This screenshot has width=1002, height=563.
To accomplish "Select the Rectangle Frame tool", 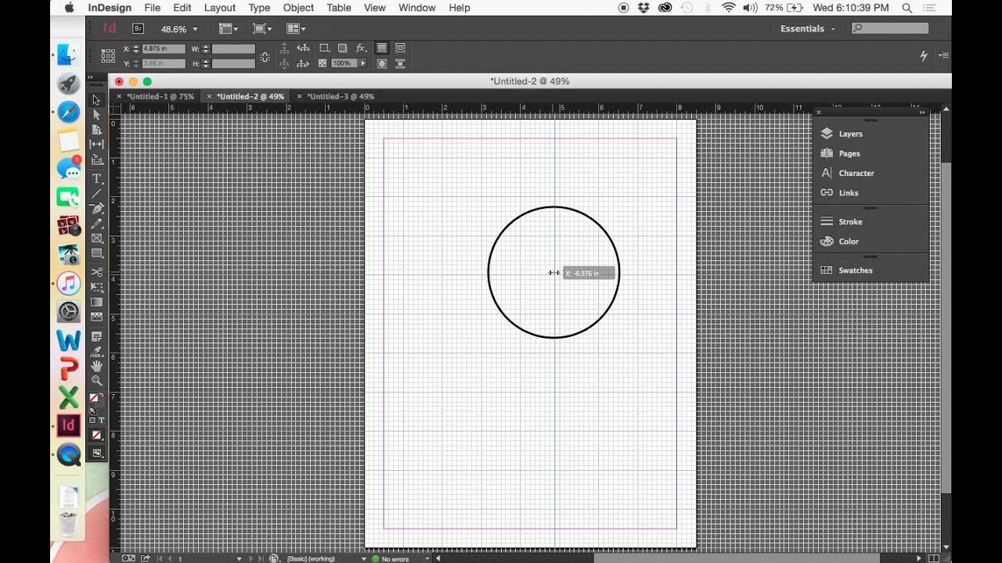I will click(97, 238).
